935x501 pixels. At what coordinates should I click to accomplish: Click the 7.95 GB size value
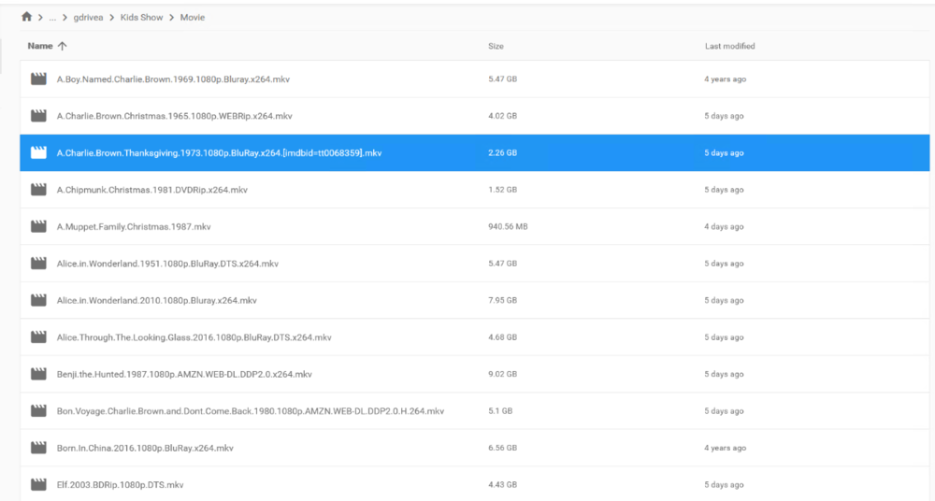(502, 300)
